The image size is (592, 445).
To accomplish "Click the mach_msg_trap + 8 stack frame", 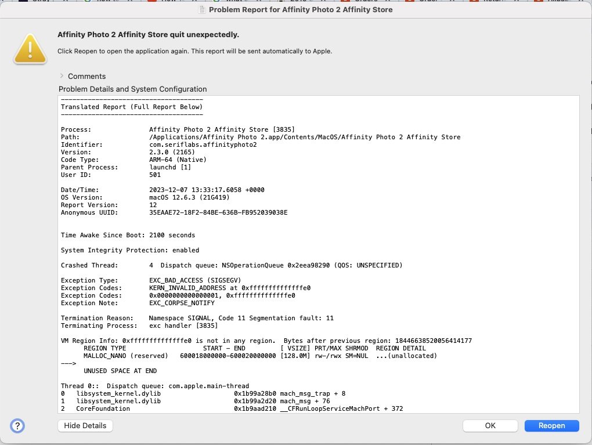I will coord(203,394).
